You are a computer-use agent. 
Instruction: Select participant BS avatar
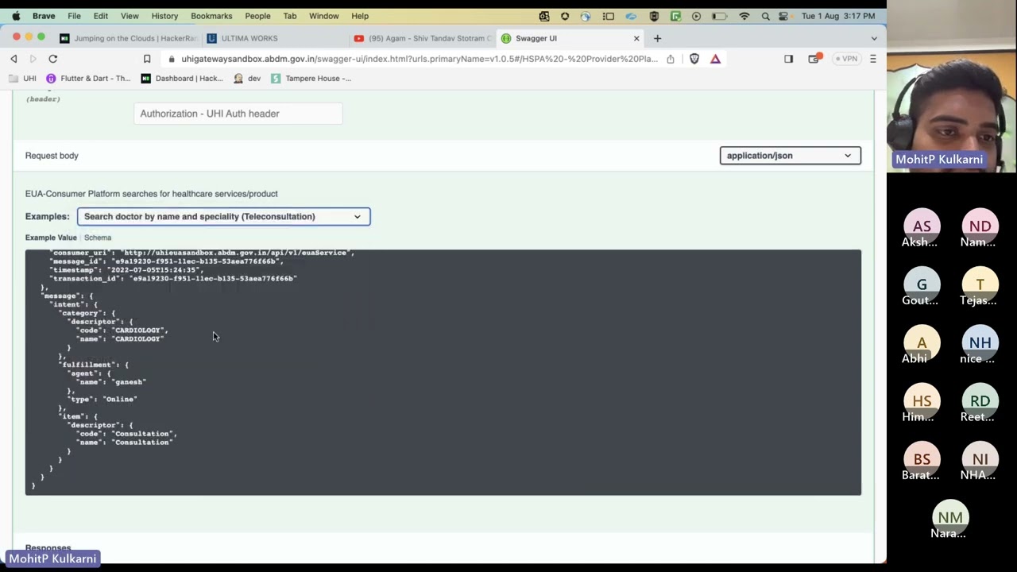922,459
